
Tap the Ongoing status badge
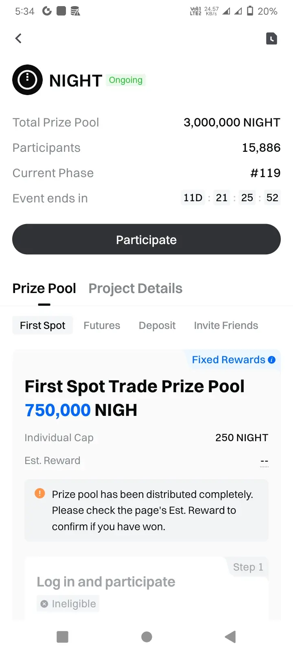(x=126, y=80)
